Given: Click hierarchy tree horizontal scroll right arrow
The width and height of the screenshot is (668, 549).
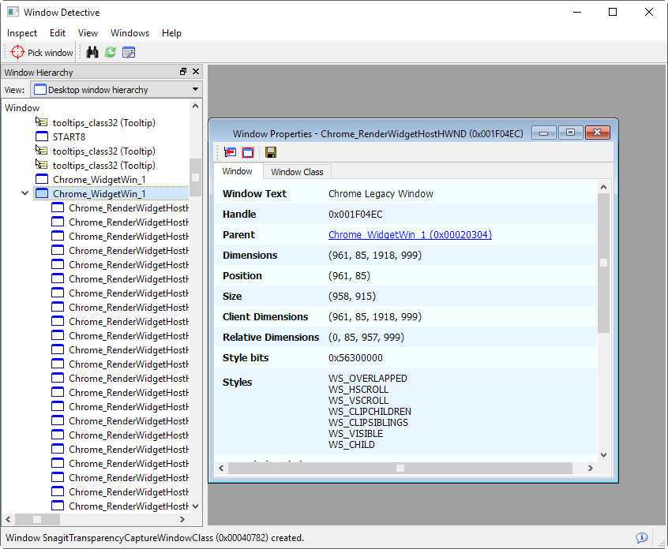Looking at the screenshot, I should tap(182, 519).
